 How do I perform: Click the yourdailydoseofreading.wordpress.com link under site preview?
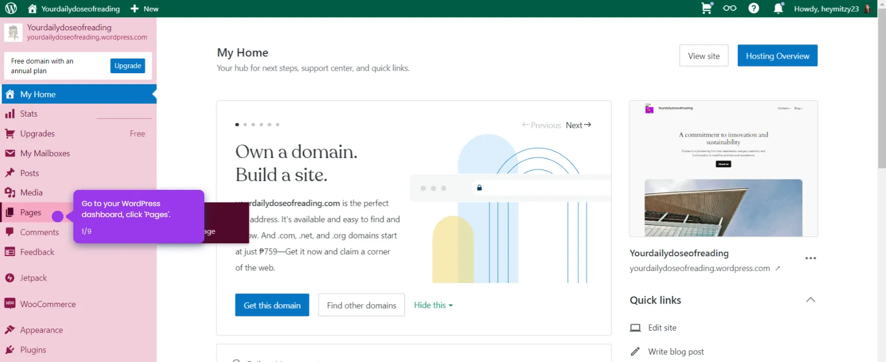pos(699,268)
